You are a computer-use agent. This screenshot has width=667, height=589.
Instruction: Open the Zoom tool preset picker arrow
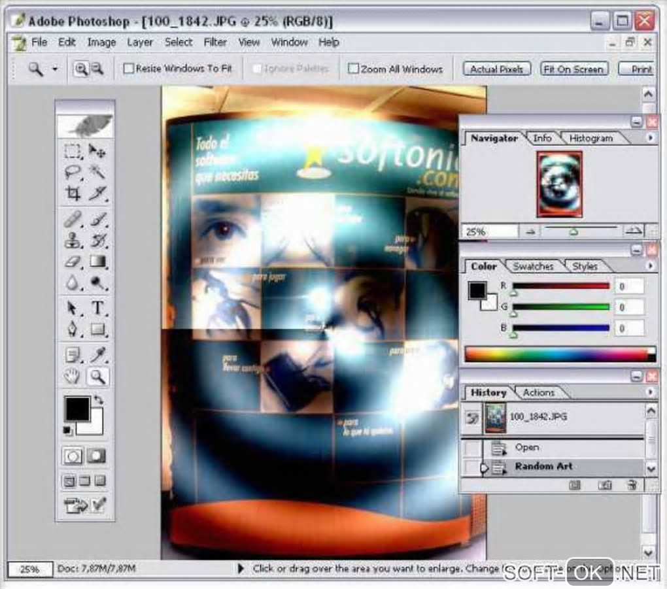coord(55,69)
